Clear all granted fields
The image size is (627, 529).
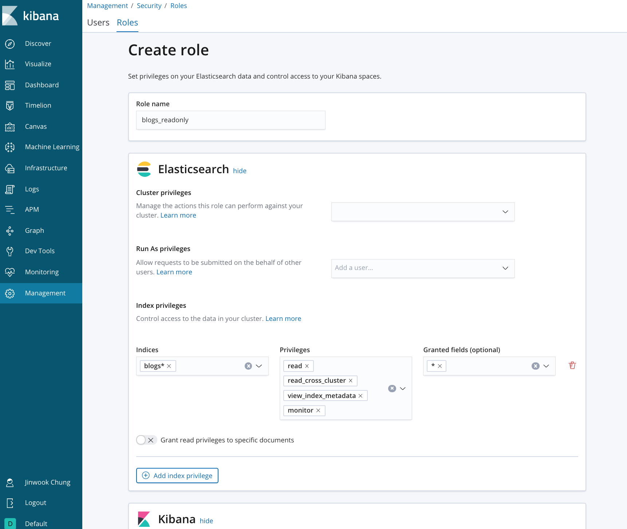point(536,366)
